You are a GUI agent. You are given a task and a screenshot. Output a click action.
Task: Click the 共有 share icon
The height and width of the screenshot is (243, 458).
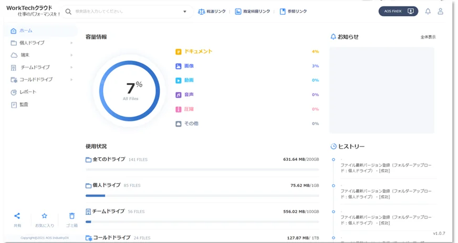(x=17, y=216)
